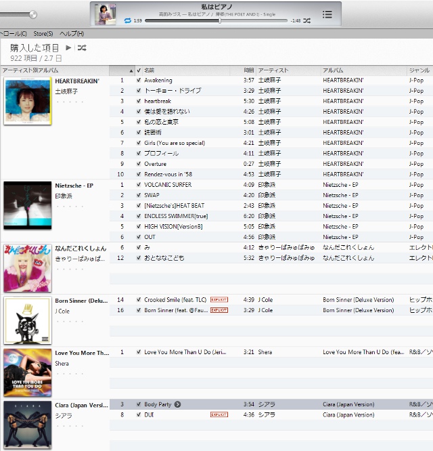This screenshot has height=451, width=433.
Task: Toggle all checkboxes via header checkmark
Action: (139, 70)
